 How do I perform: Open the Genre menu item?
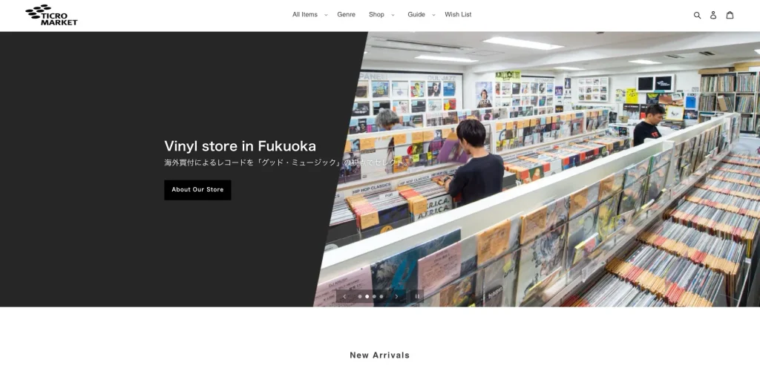346,15
